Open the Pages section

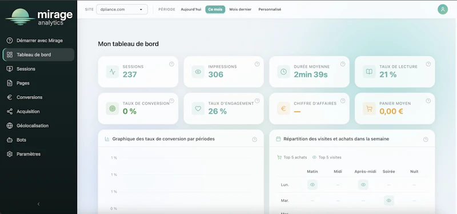pyautogui.click(x=38, y=83)
